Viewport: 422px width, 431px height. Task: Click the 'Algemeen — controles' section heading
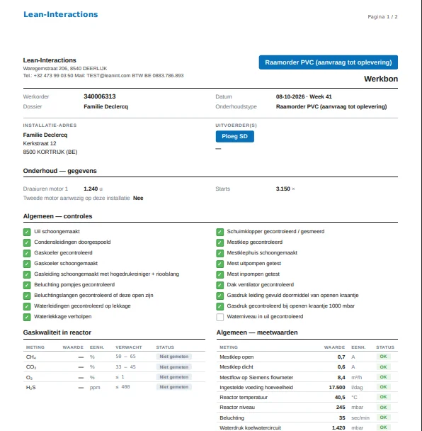tap(57, 216)
